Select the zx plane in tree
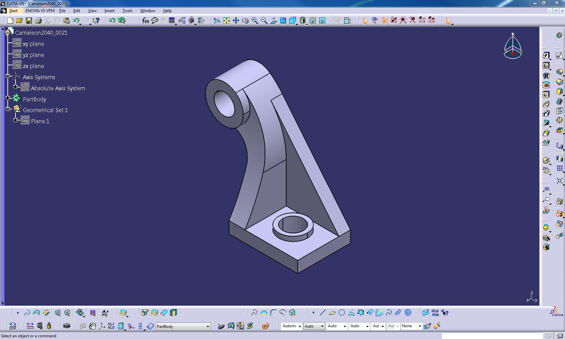 coord(33,66)
